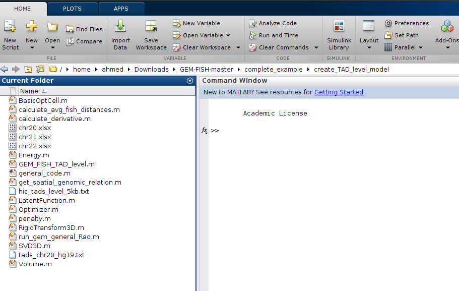
Task: Click 'create_TAD_level_model' in address path
Action: 351,70
